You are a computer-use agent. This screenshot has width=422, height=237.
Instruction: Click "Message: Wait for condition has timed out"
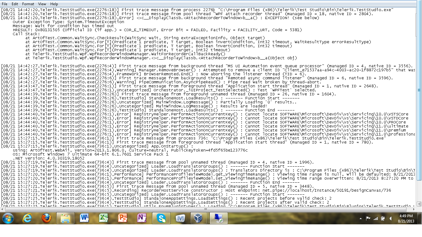coord(63,26)
